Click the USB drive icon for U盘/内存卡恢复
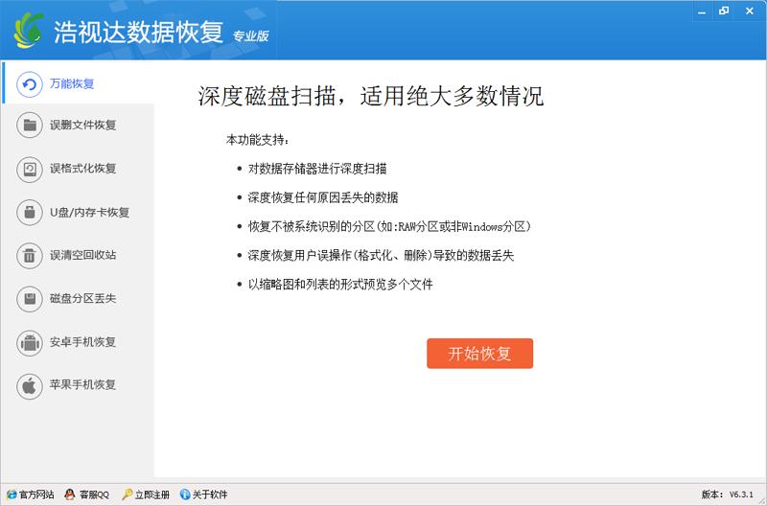 (x=30, y=212)
